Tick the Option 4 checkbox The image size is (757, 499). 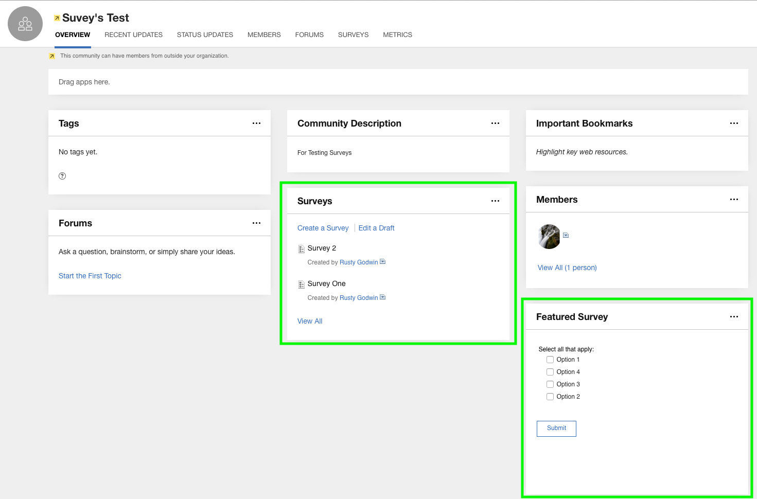[550, 372]
